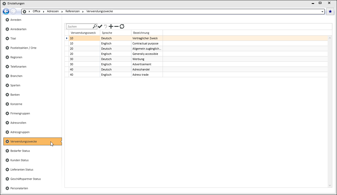Click the checkmark save icon in toolbar
337x195 pixels.
coord(100,27)
